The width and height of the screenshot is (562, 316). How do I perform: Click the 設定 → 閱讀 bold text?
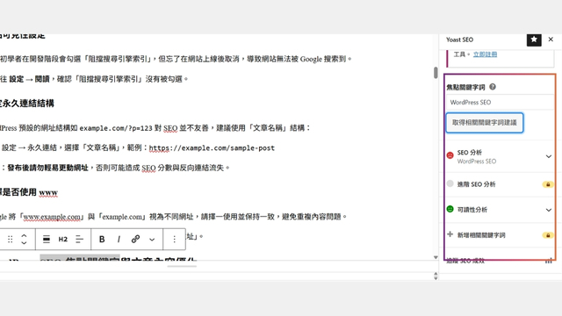tap(29, 79)
